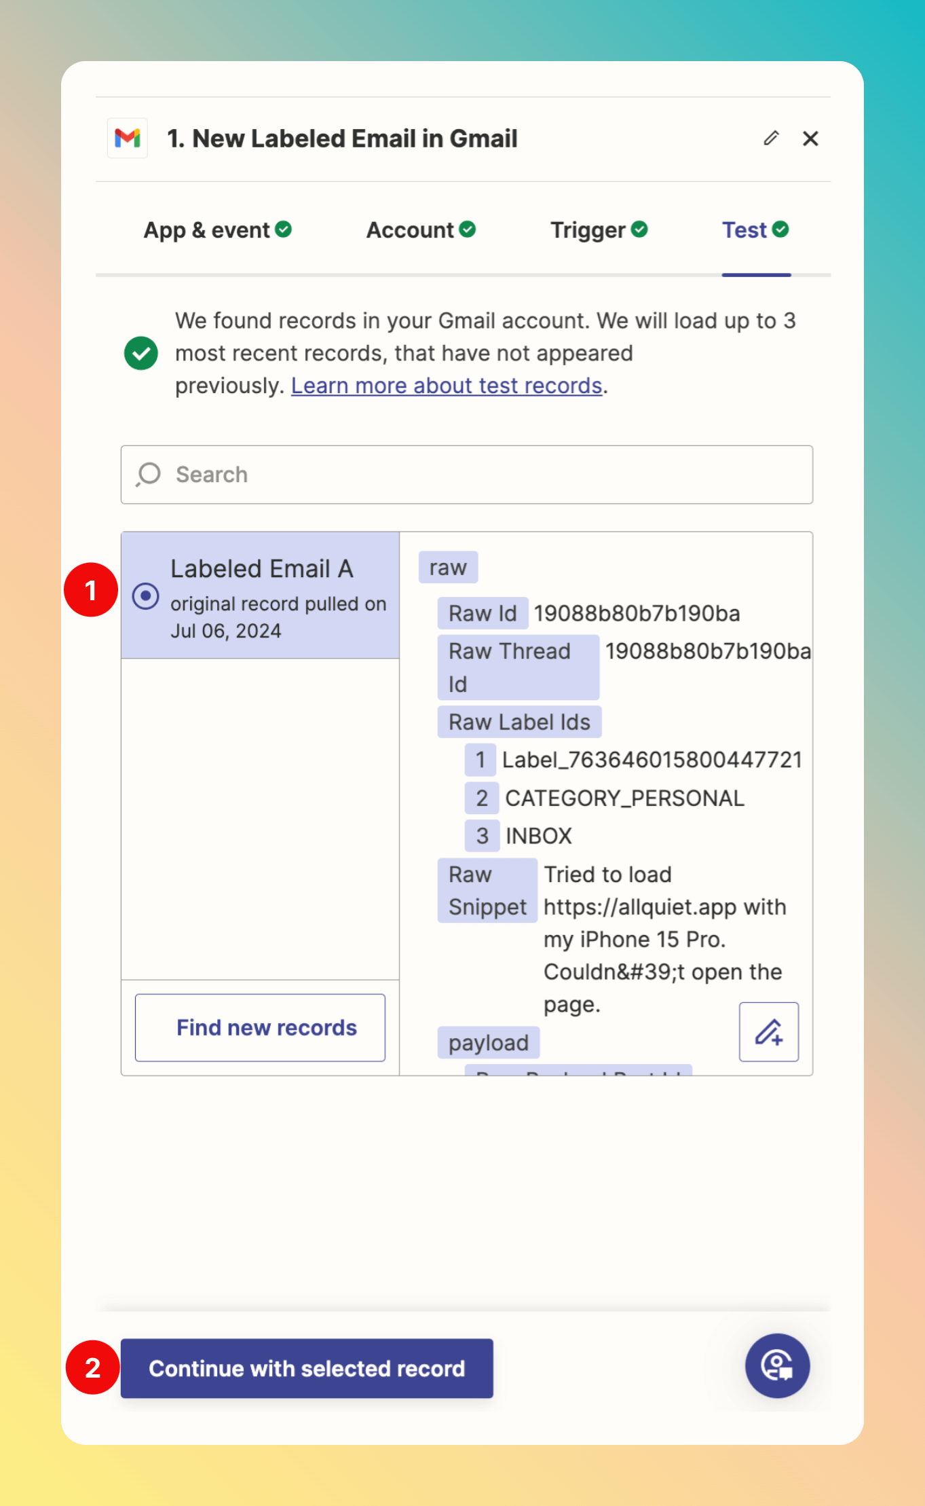
Task: Open Learn more about test records link
Action: point(447,386)
